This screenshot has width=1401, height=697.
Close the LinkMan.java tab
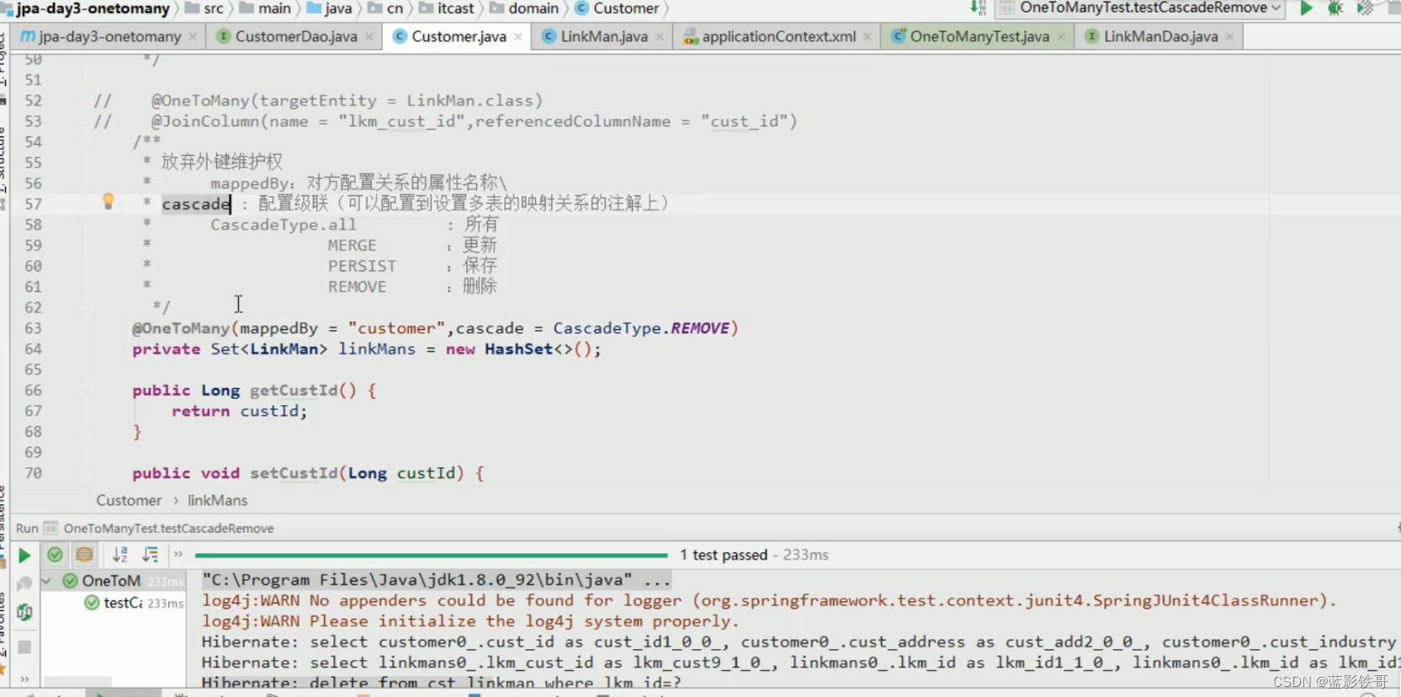pyautogui.click(x=660, y=37)
